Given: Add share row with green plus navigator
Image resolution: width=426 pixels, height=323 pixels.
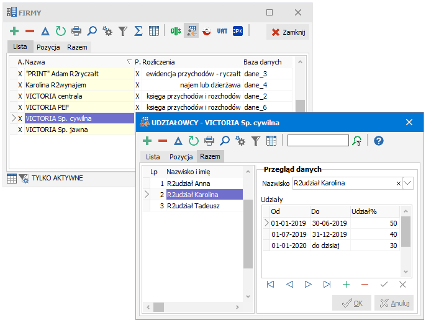Looking at the screenshot, I should click(346, 284).
